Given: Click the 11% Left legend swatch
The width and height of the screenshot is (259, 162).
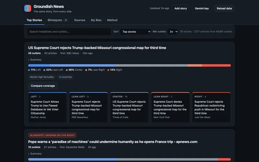Looking at the screenshot, I should click(x=29, y=70).
